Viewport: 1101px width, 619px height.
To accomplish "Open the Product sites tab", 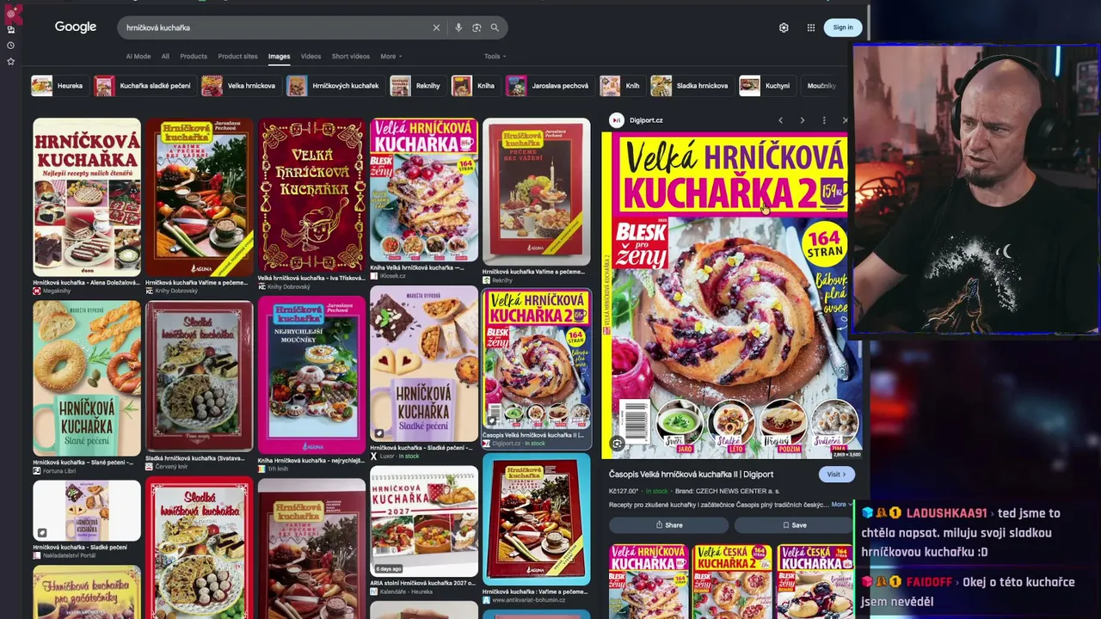I will pyautogui.click(x=237, y=57).
